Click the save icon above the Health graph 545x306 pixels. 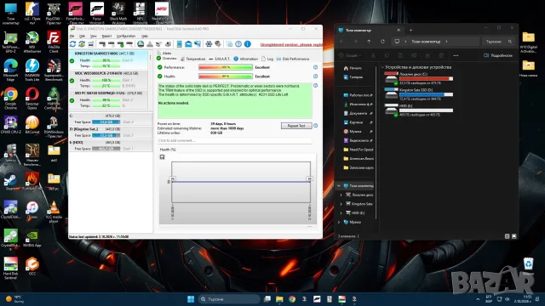pyautogui.click(x=162, y=157)
